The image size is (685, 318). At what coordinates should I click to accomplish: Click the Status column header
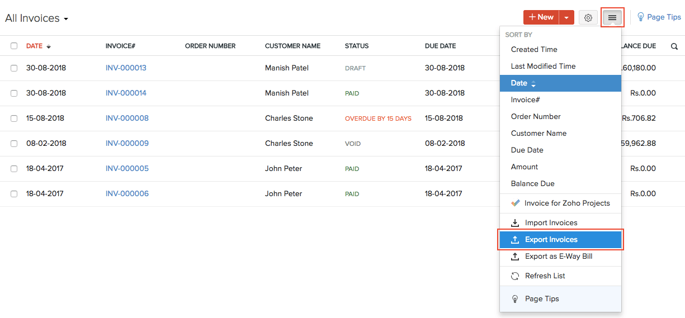coord(357,46)
